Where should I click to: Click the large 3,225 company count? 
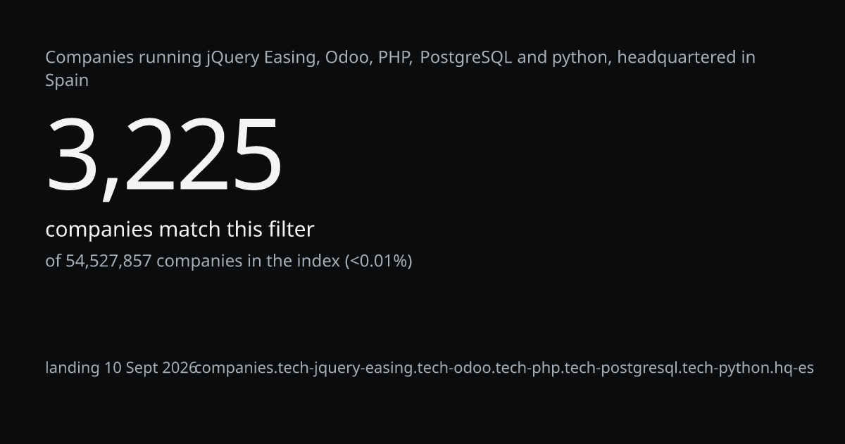point(164,155)
